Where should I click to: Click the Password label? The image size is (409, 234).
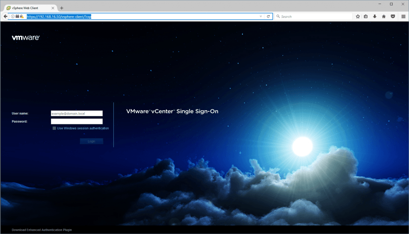click(20, 121)
